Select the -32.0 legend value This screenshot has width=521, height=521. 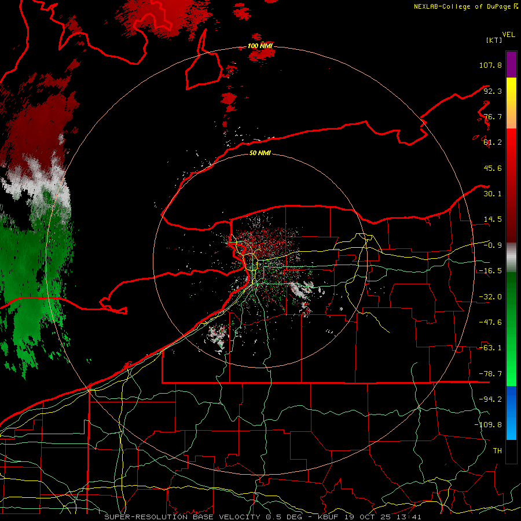(x=490, y=297)
